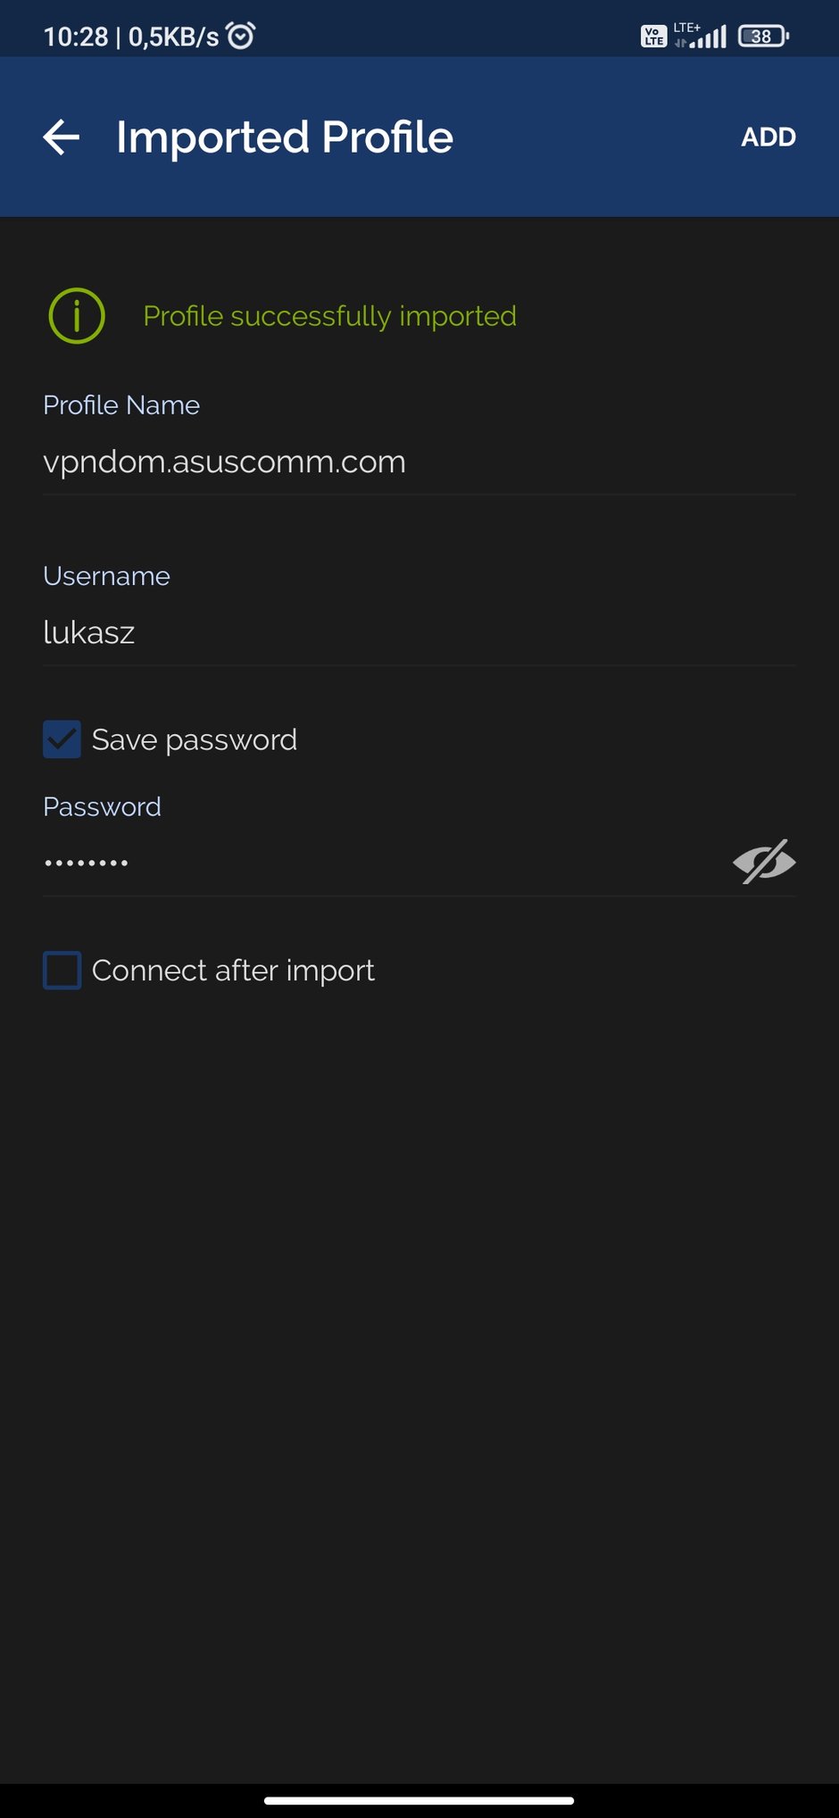The width and height of the screenshot is (839, 1818).
Task: Tap the Imported Profile title
Action: point(285,137)
